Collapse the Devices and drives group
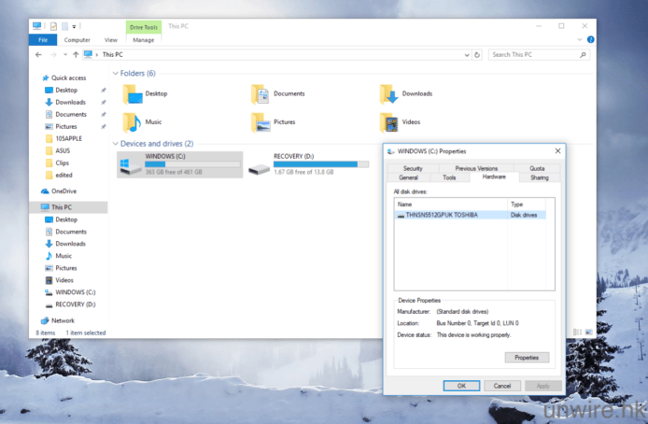 [116, 144]
